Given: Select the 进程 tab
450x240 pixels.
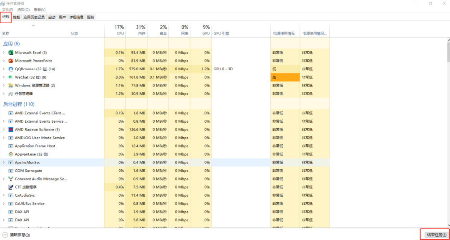Looking at the screenshot, I should click(x=6, y=17).
